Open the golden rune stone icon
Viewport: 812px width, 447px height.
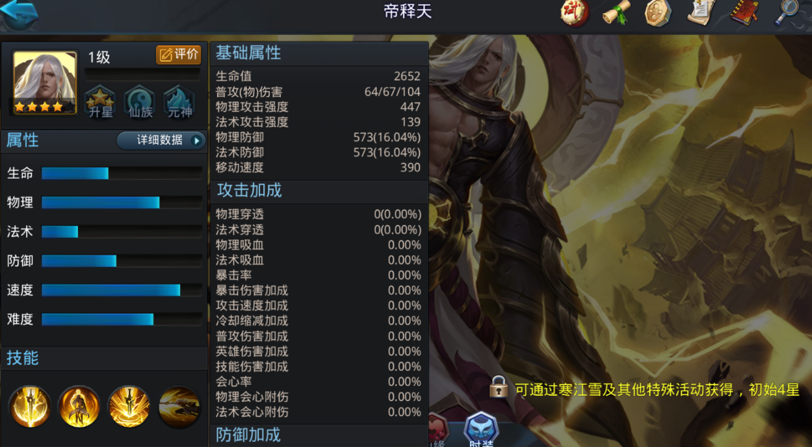coord(657,12)
